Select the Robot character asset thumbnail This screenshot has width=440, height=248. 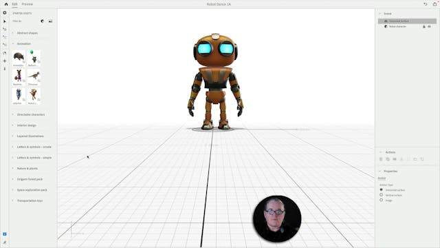(34, 96)
